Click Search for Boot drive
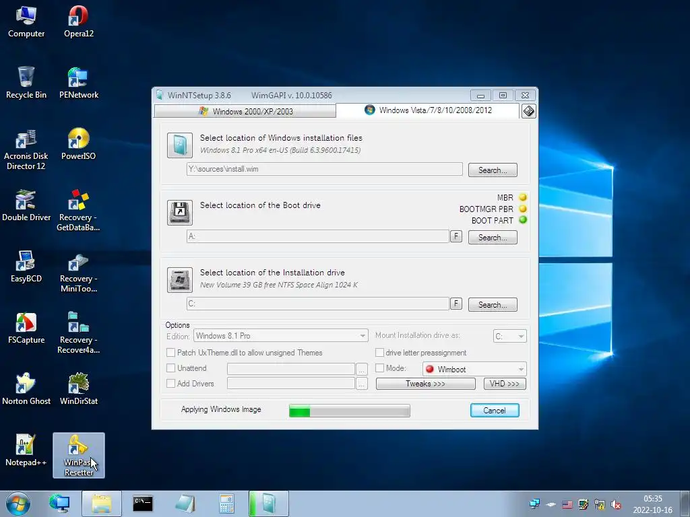 pyautogui.click(x=493, y=238)
